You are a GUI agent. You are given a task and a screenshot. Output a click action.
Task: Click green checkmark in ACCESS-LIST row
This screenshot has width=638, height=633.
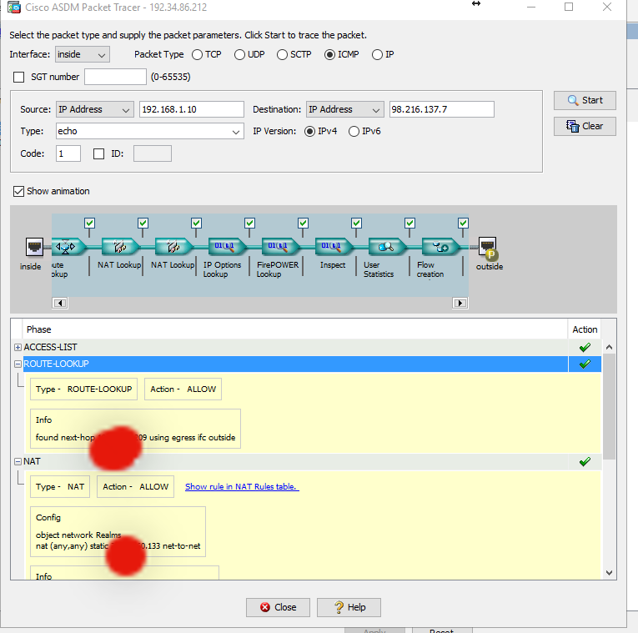pyautogui.click(x=585, y=348)
